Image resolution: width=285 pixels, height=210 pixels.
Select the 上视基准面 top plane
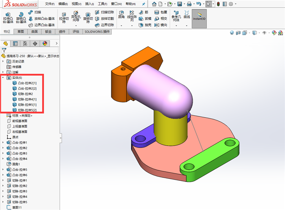pyautogui.click(x=17, y=126)
